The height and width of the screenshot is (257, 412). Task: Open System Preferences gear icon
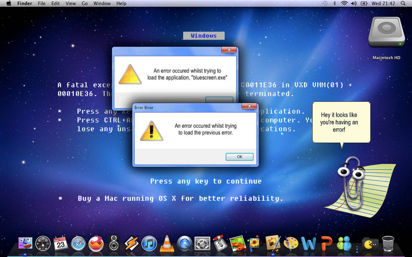(x=202, y=243)
